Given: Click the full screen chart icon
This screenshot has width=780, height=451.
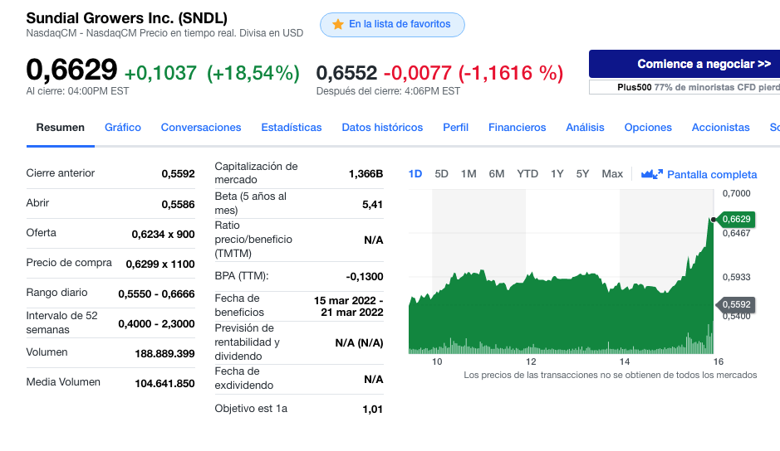Looking at the screenshot, I should pyautogui.click(x=651, y=174).
